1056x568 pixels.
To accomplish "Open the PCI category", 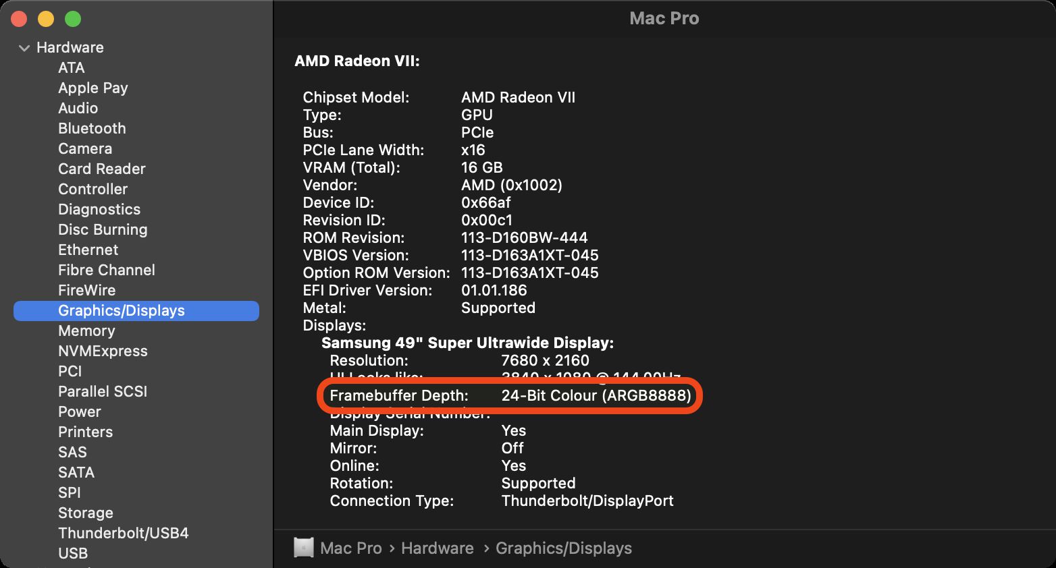I will pyautogui.click(x=70, y=372).
